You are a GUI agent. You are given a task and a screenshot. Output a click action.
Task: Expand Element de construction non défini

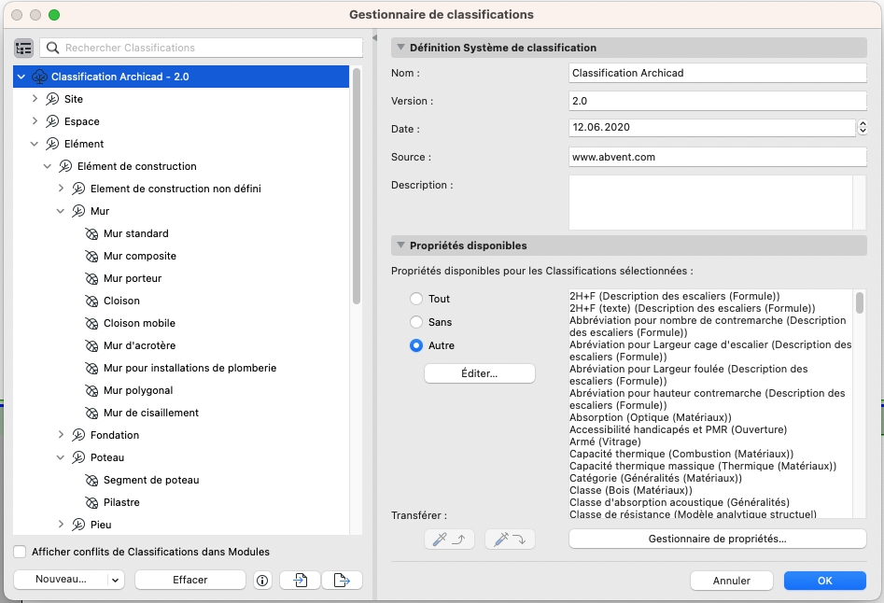click(x=61, y=189)
